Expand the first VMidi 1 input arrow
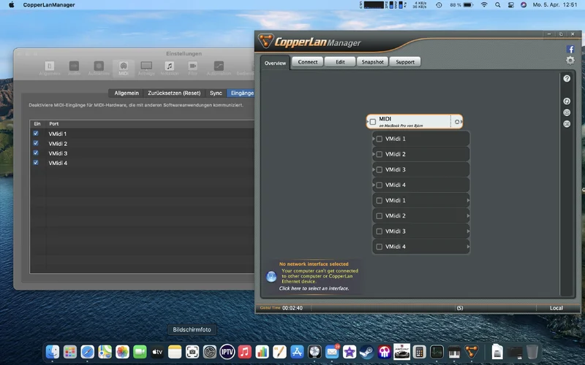 pos(374,139)
